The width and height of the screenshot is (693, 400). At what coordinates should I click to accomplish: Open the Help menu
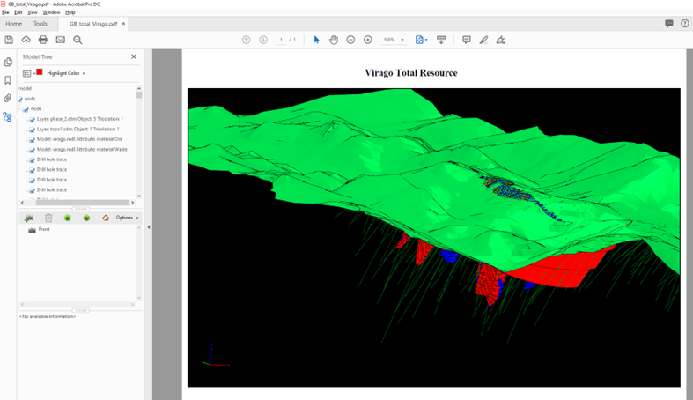(x=70, y=12)
